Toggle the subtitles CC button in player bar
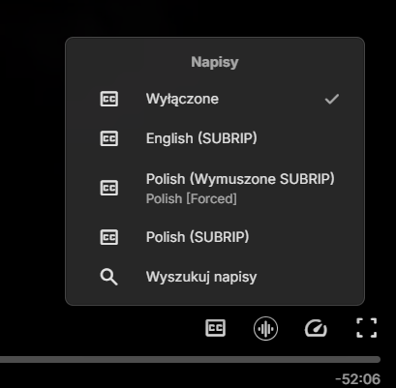 [215, 328]
